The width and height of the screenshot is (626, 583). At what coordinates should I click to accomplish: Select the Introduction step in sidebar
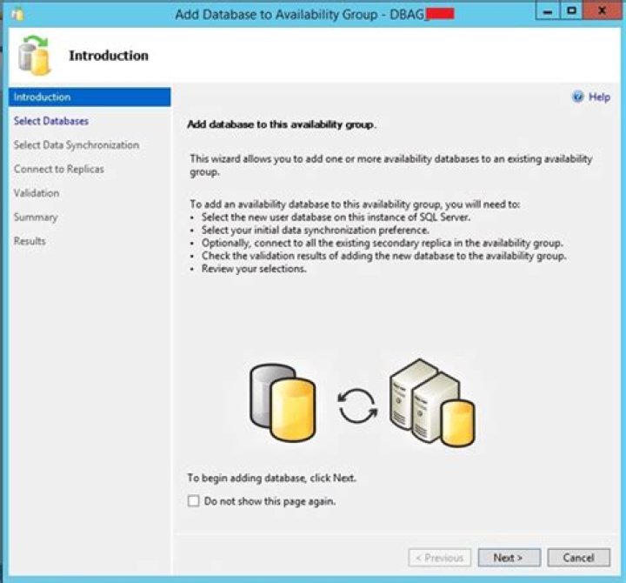(90, 97)
